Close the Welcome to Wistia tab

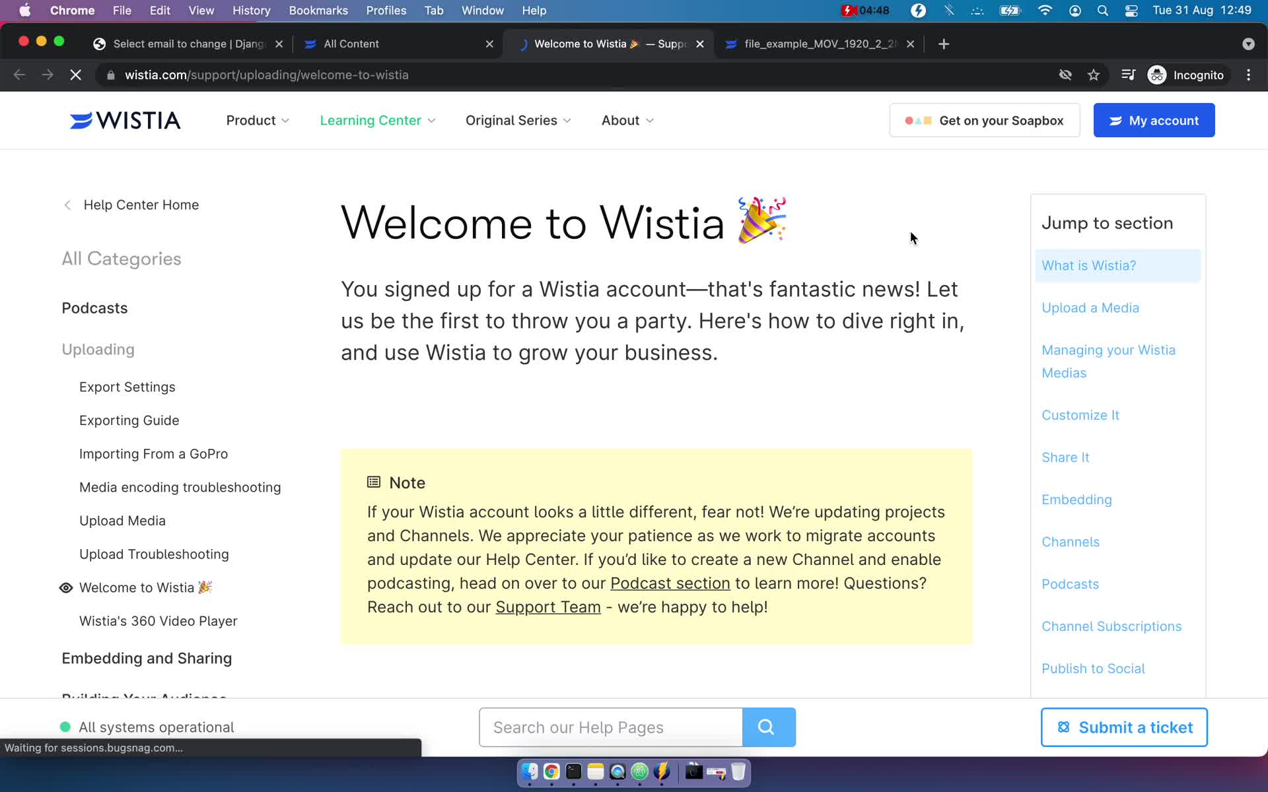coord(700,44)
